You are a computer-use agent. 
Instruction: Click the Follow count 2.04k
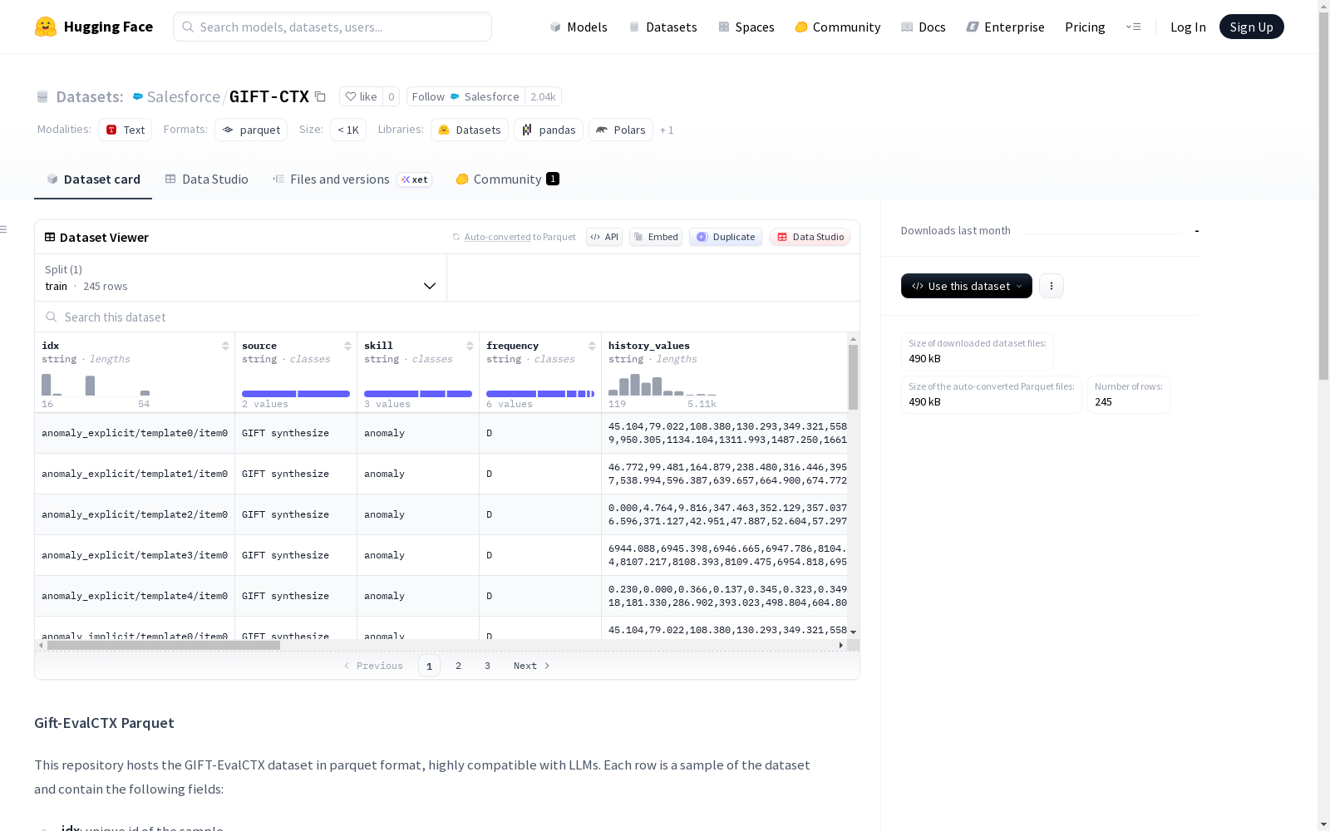(x=543, y=96)
